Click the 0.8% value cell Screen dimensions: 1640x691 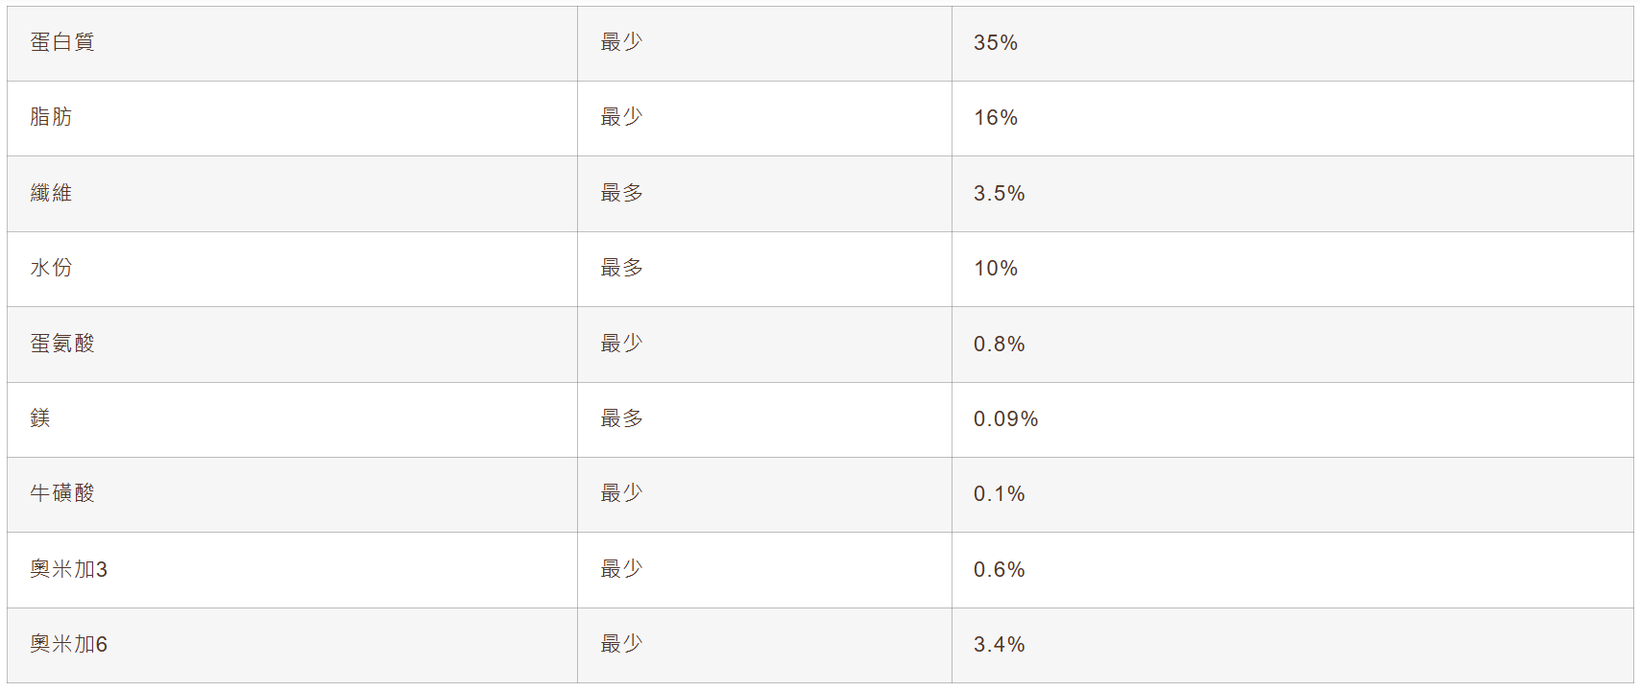click(x=1000, y=345)
